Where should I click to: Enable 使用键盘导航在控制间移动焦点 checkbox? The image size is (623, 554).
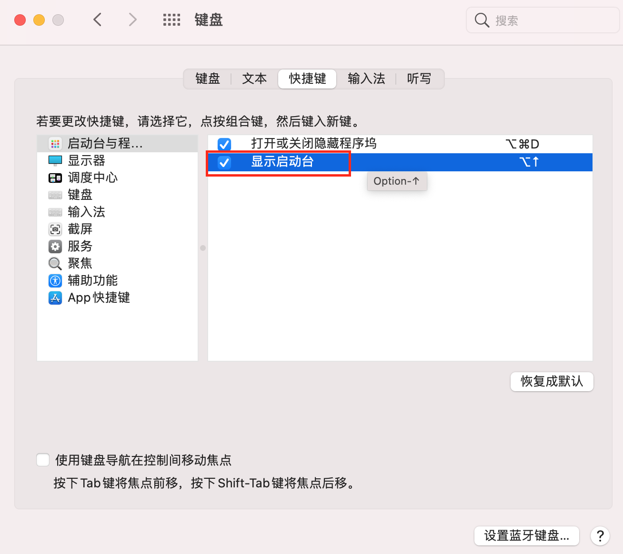click(43, 460)
